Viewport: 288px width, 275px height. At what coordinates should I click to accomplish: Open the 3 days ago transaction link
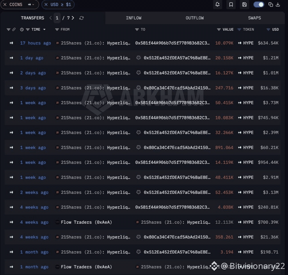click(33, 88)
